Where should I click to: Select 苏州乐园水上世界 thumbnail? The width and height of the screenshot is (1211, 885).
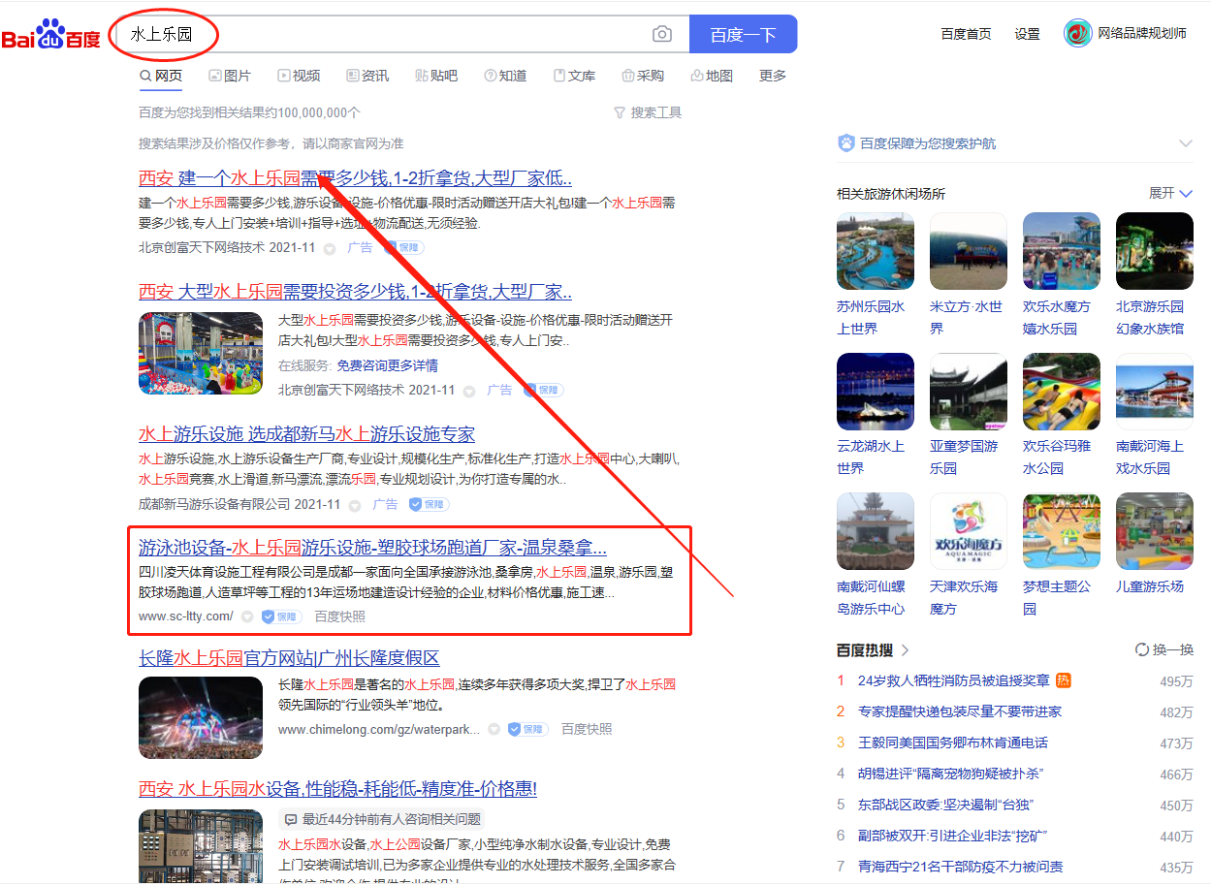pyautogui.click(x=876, y=251)
